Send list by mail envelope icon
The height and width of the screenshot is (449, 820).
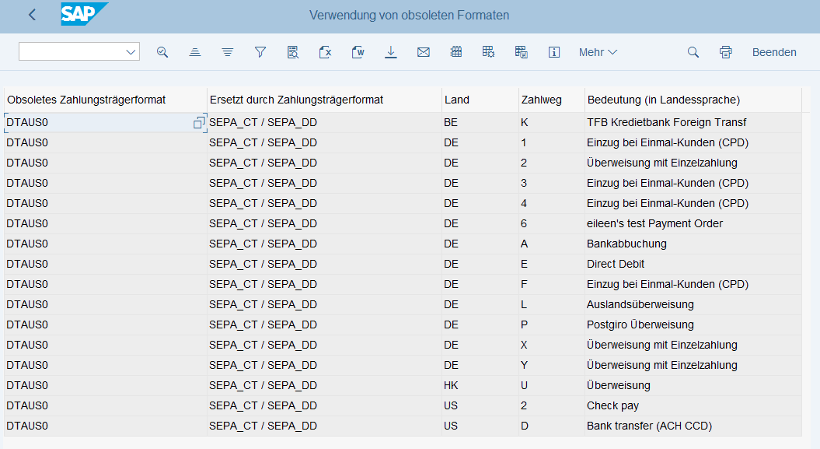[424, 52]
